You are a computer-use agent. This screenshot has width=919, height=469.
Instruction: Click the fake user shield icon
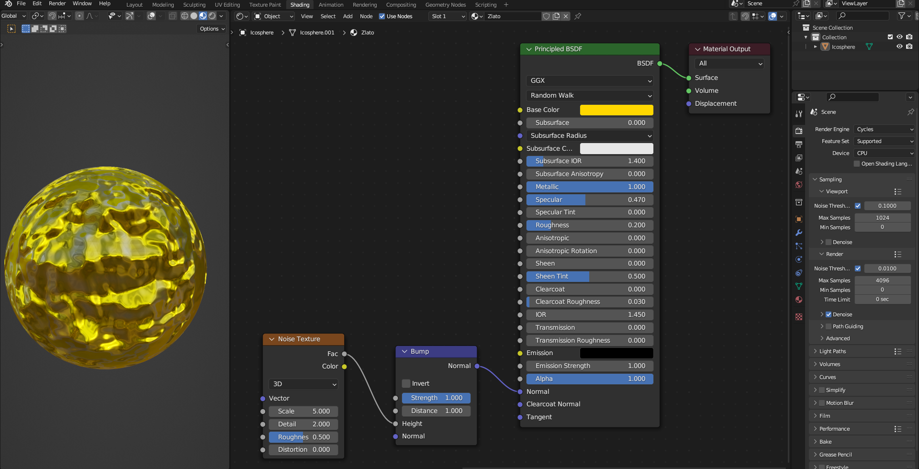pos(546,16)
